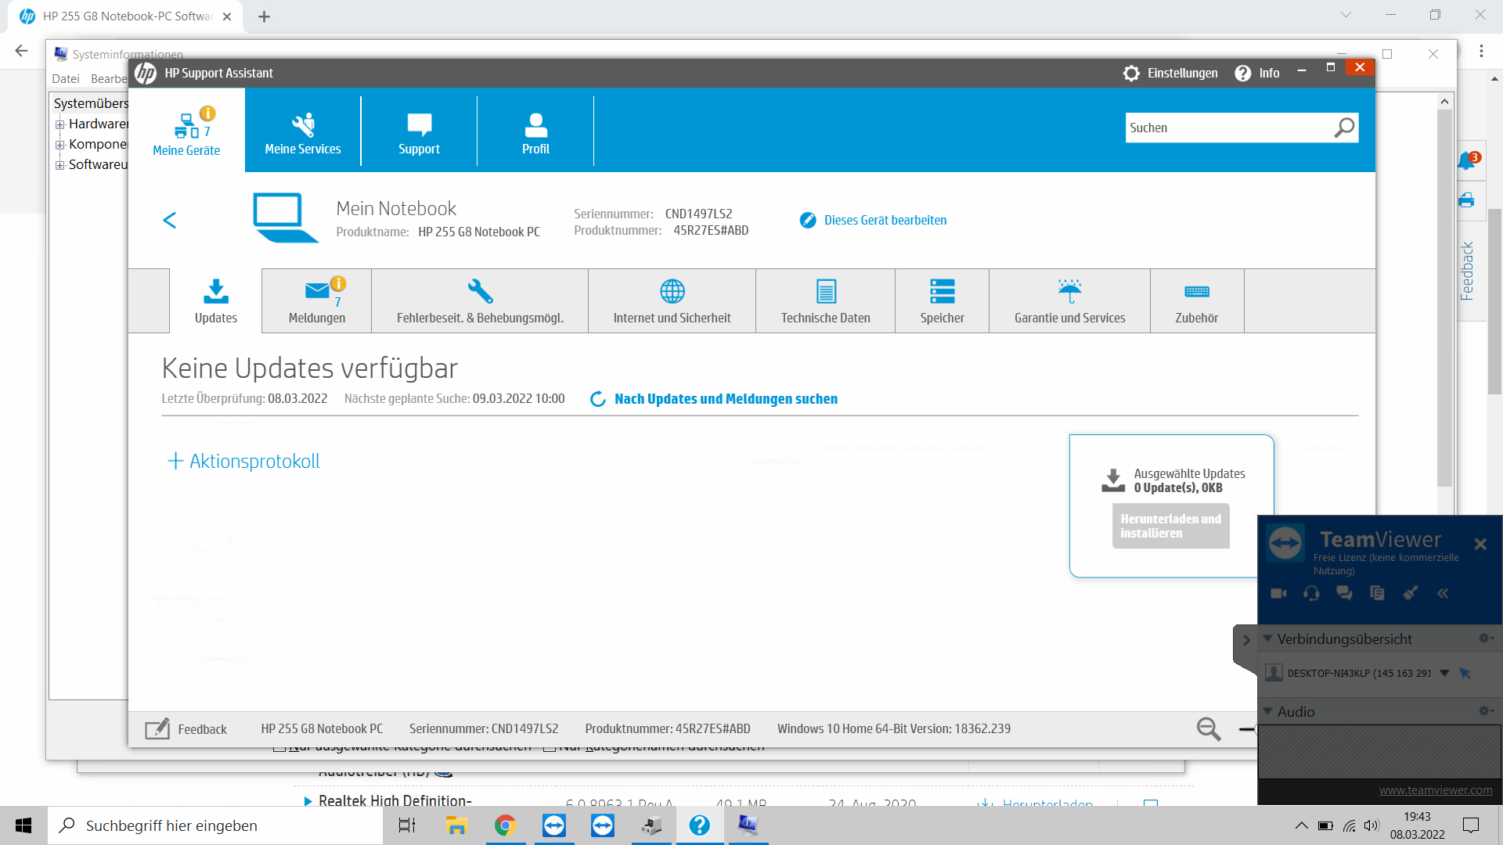Image resolution: width=1503 pixels, height=845 pixels.
Task: Click into the Suchen input field
Action: (1225, 128)
